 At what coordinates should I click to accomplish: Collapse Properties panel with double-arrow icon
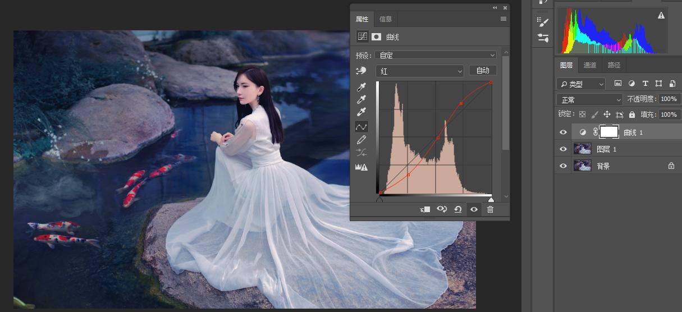[x=495, y=8]
